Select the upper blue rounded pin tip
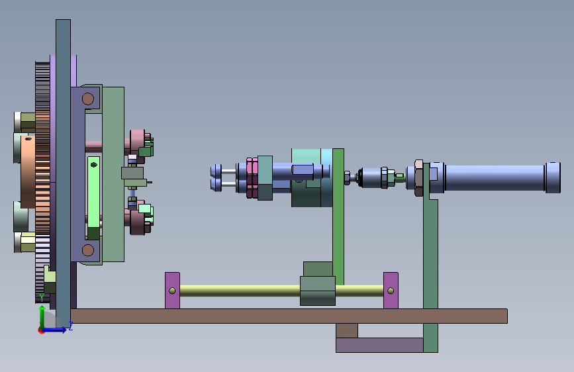 click(216, 171)
